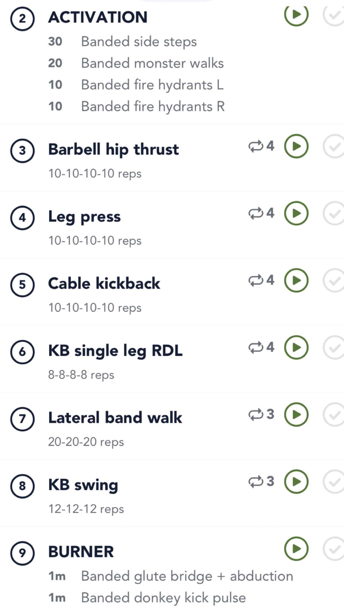Play the BURNER section video
The image size is (344, 611).
296,549
